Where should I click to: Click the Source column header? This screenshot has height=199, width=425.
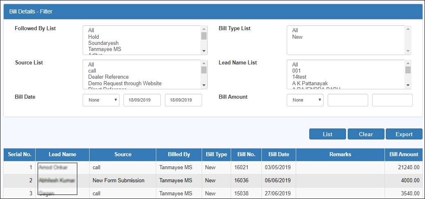tap(123, 155)
